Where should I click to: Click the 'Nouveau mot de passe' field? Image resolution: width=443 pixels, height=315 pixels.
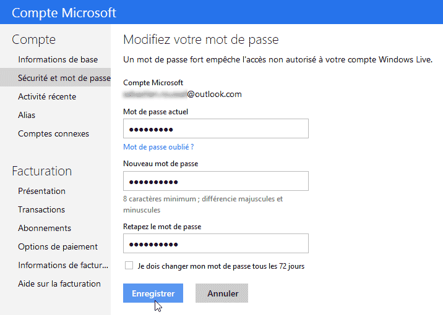(215, 182)
